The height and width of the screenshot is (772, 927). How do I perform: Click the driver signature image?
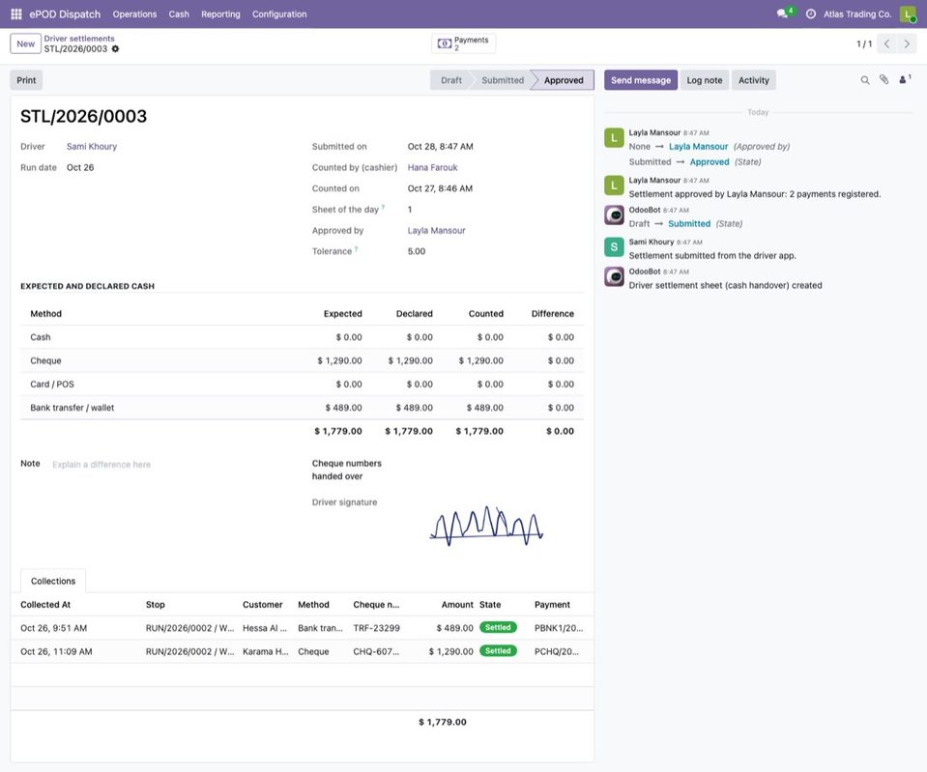point(486,526)
